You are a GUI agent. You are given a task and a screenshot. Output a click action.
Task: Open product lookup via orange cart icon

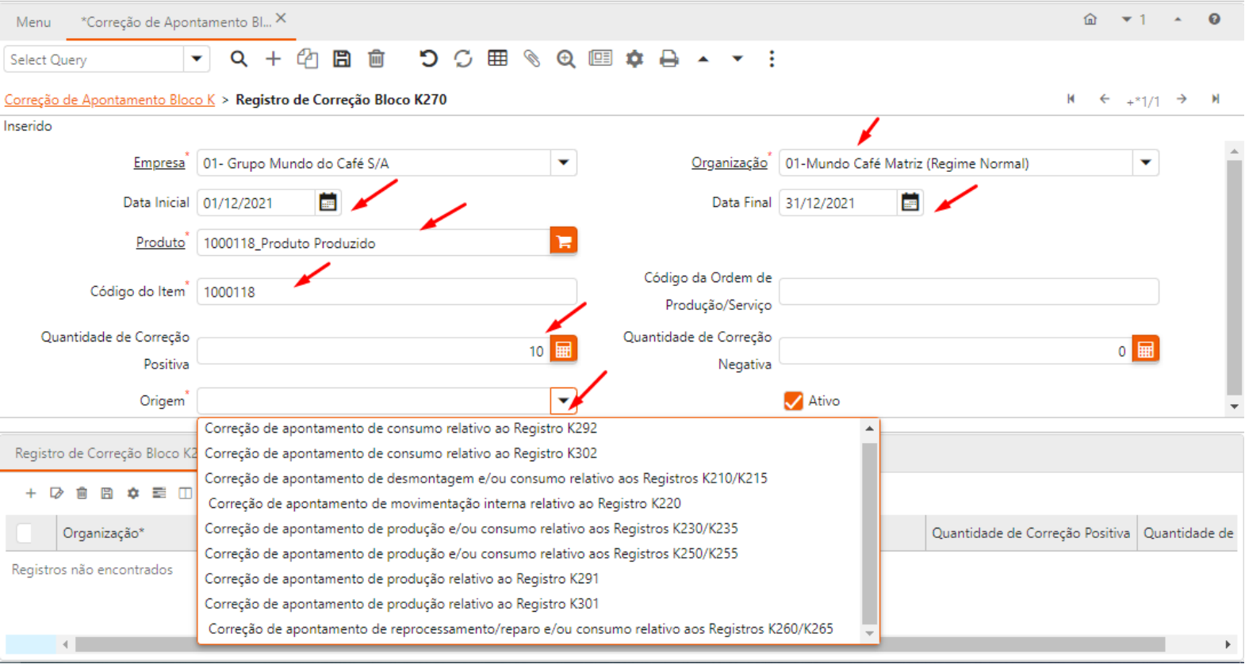[x=563, y=242]
